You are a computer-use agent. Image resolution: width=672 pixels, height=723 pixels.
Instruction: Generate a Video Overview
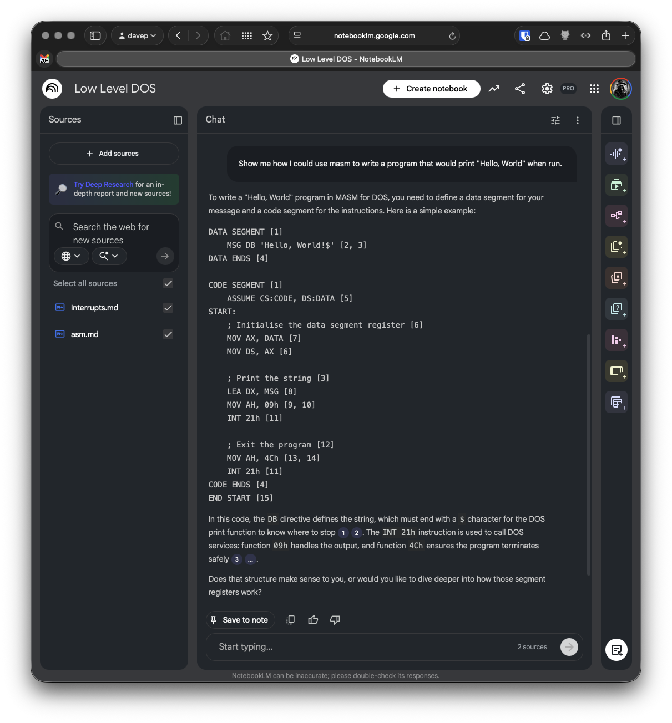click(x=617, y=185)
